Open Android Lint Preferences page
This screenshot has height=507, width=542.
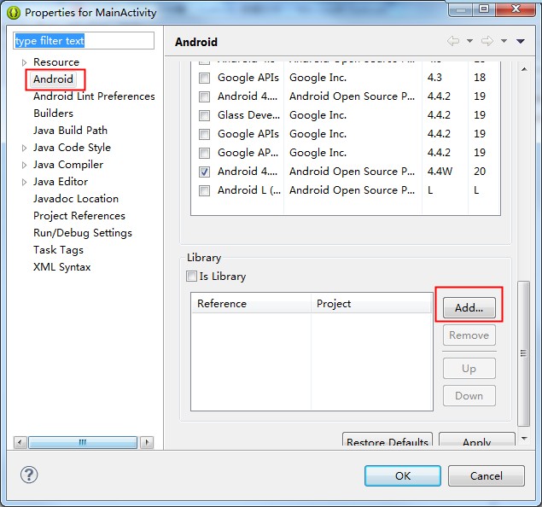(94, 96)
